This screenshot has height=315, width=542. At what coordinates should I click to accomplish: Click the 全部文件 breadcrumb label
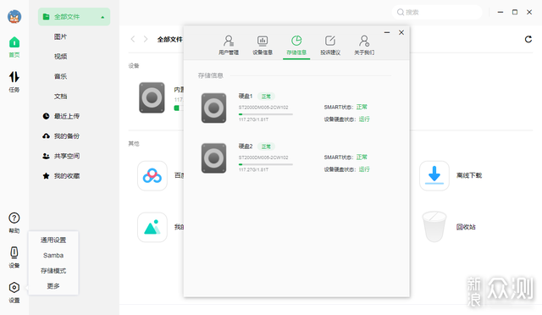[169, 40]
